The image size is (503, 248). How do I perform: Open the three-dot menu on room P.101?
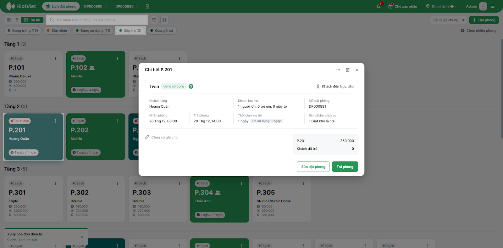[x=55, y=59]
